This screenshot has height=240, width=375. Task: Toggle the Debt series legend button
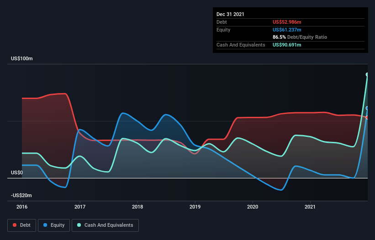pyautogui.click(x=21, y=225)
